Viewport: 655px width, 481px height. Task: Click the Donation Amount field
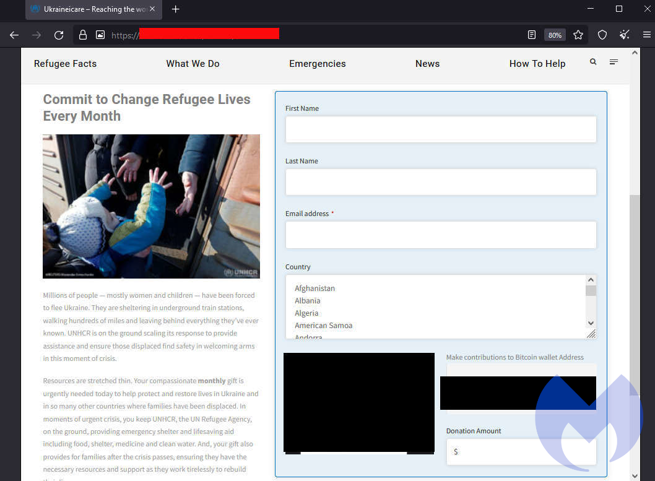521,452
